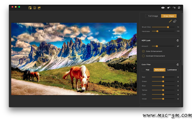Click the Brush Size slider handle

point(168,27)
